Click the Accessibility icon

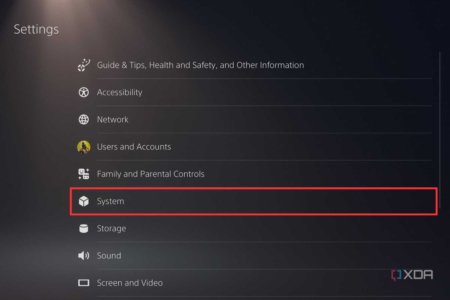(83, 92)
